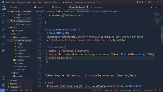This screenshot has height=92, width=163.
Task: Open controller.js in database folder
Action: coord(22,66)
